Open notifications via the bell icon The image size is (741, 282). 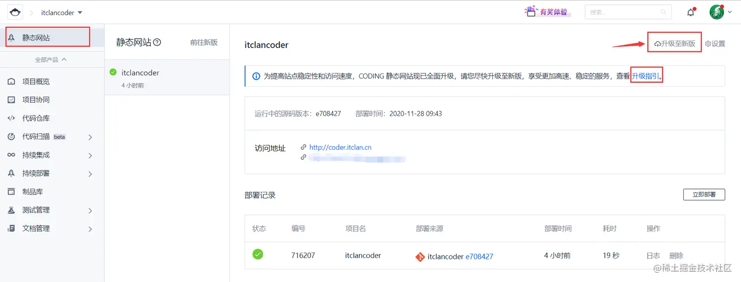coord(691,12)
